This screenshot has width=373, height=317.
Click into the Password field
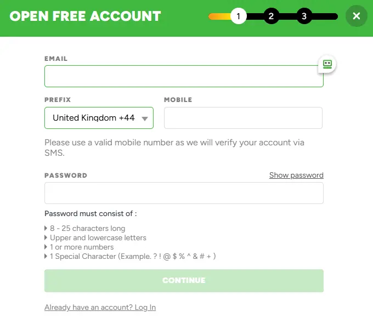tap(184, 193)
